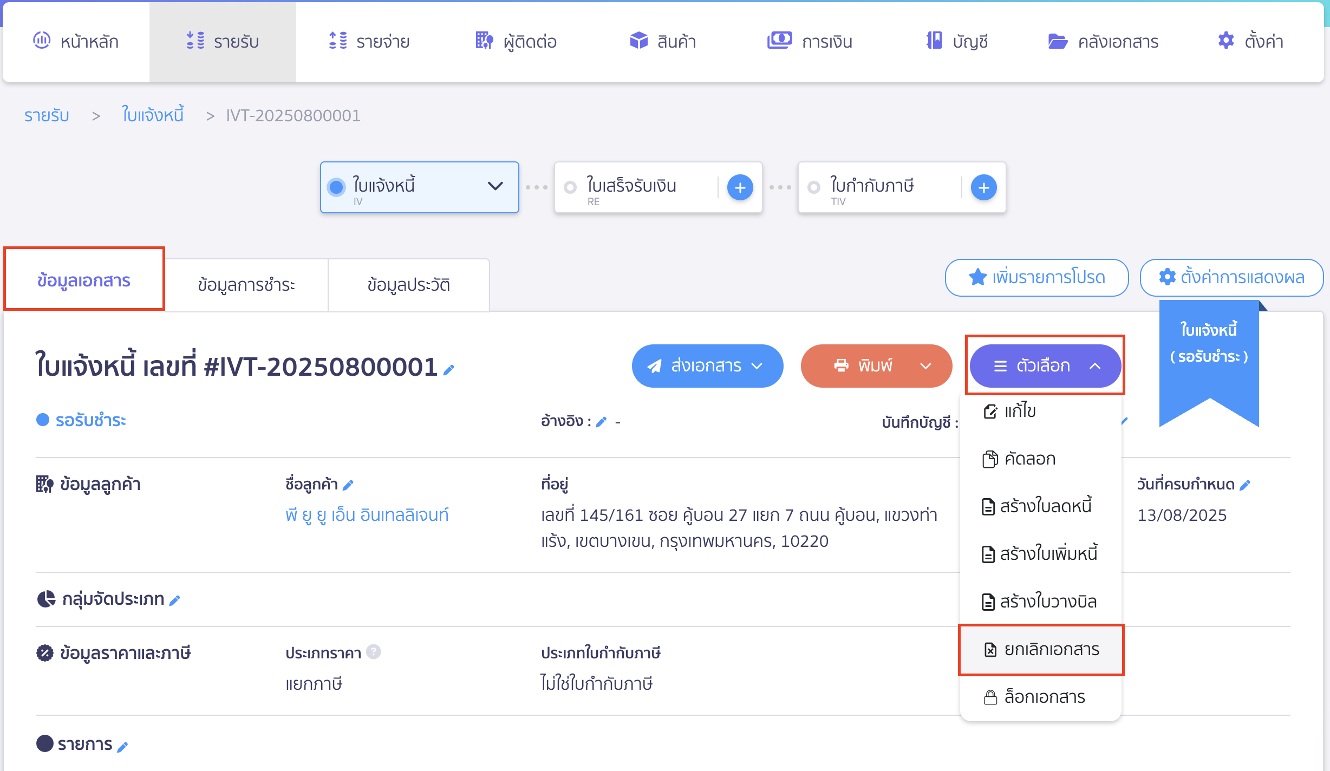
Task: Open the ตั้งค่า settings menu
Action: click(1250, 41)
